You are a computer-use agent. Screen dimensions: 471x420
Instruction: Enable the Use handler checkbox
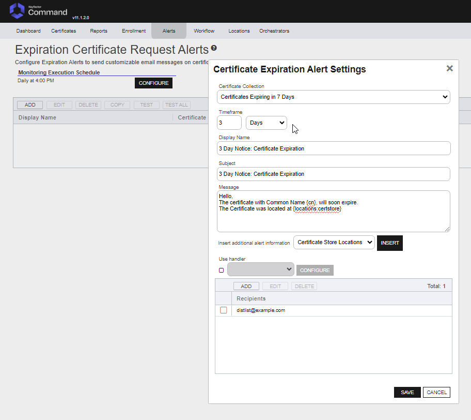222,270
